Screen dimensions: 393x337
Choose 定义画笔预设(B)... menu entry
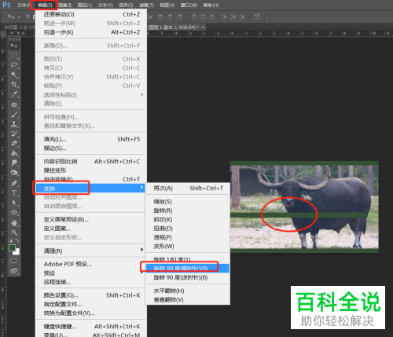tap(90, 220)
